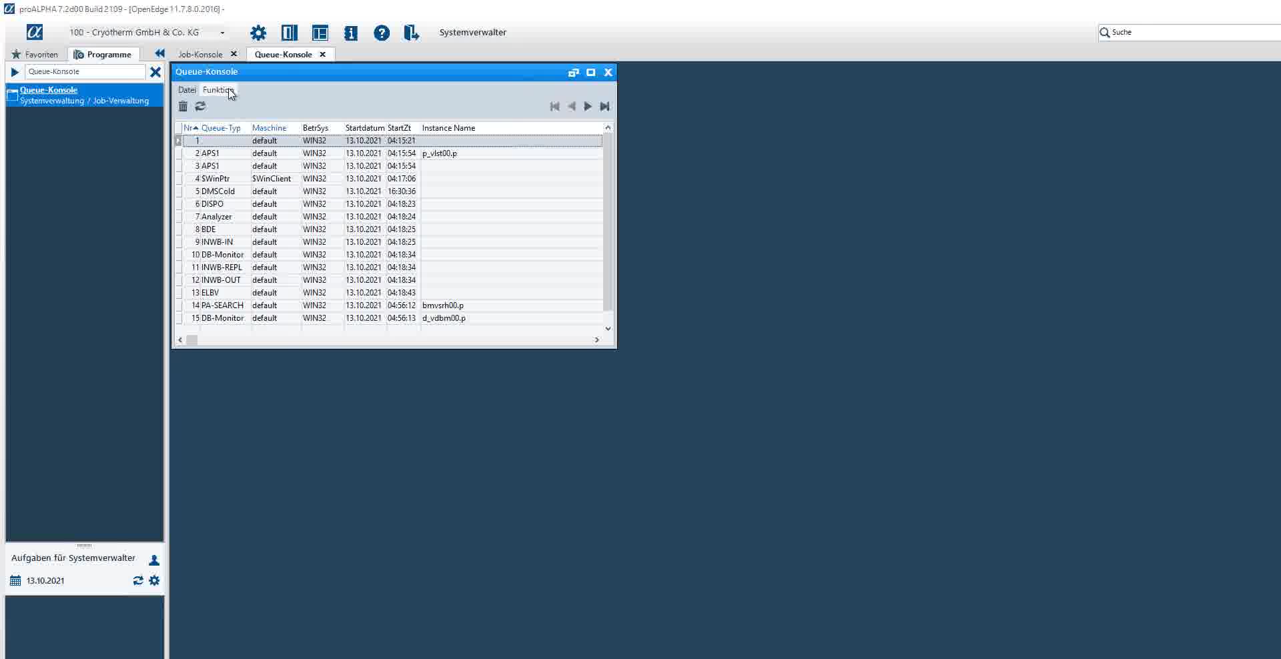
Task: Click the Instance Name column header
Action: tap(448, 127)
